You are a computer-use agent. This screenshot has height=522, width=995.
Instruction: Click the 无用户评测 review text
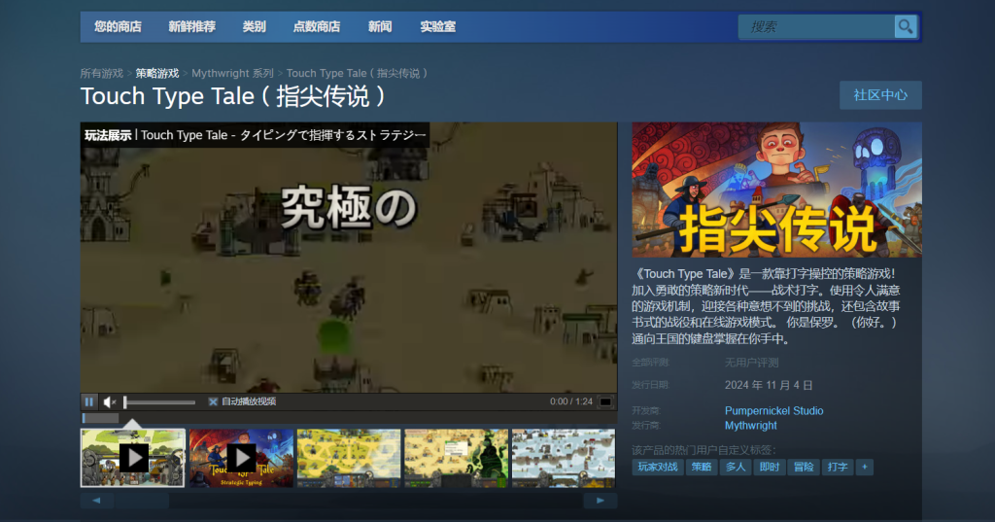click(751, 363)
